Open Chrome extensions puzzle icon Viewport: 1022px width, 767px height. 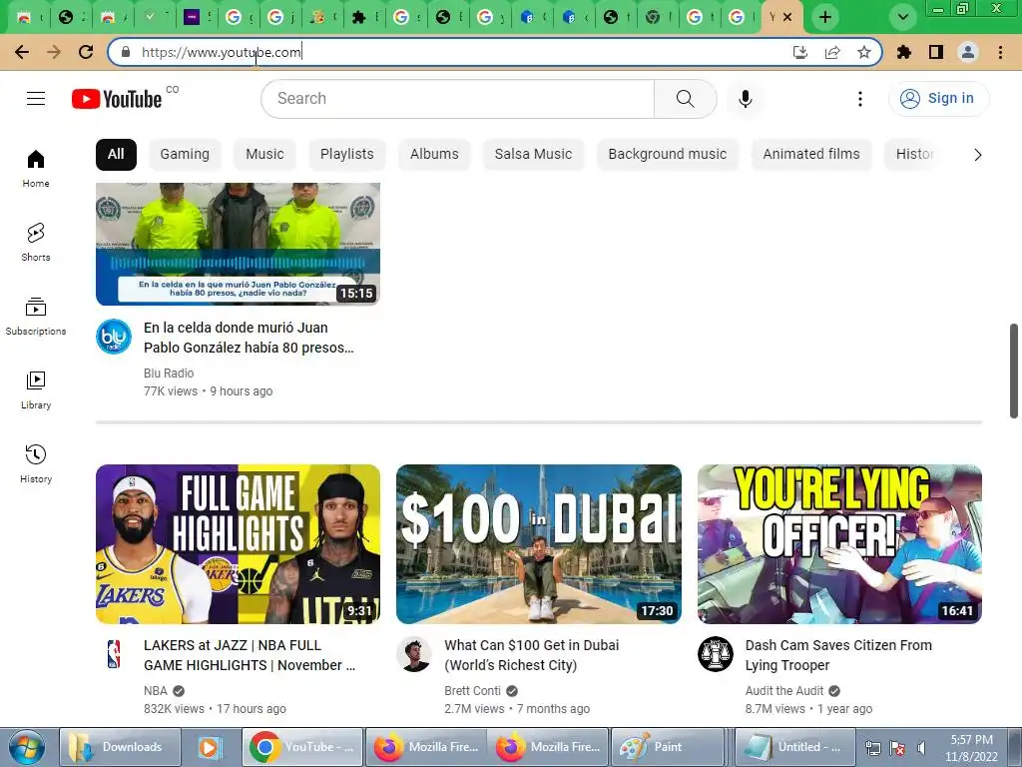pyautogui.click(x=903, y=52)
